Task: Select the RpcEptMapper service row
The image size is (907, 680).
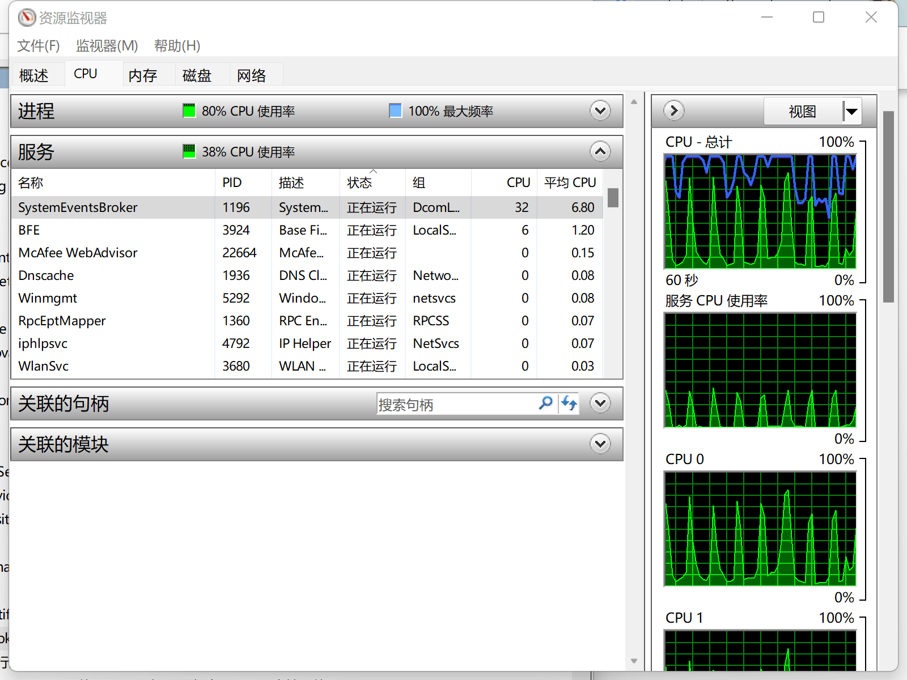Action: (307, 321)
